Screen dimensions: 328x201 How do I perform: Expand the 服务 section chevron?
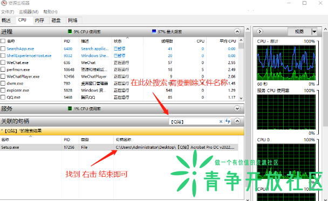click(237, 108)
